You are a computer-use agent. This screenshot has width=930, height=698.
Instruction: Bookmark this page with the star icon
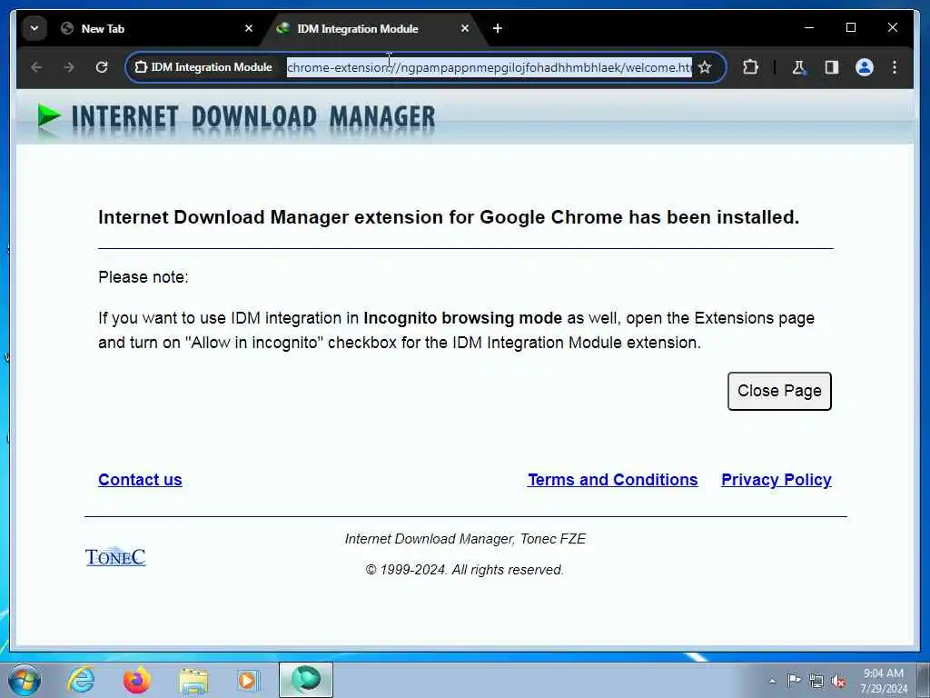(x=705, y=67)
